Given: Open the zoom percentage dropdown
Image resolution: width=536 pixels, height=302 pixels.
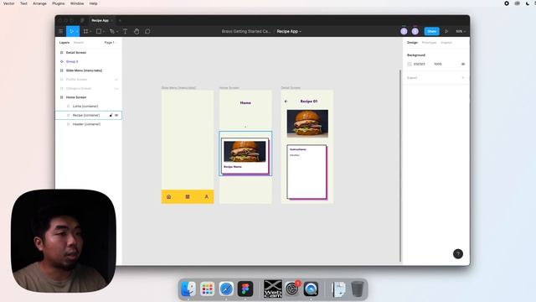Looking at the screenshot, I should click(461, 31).
